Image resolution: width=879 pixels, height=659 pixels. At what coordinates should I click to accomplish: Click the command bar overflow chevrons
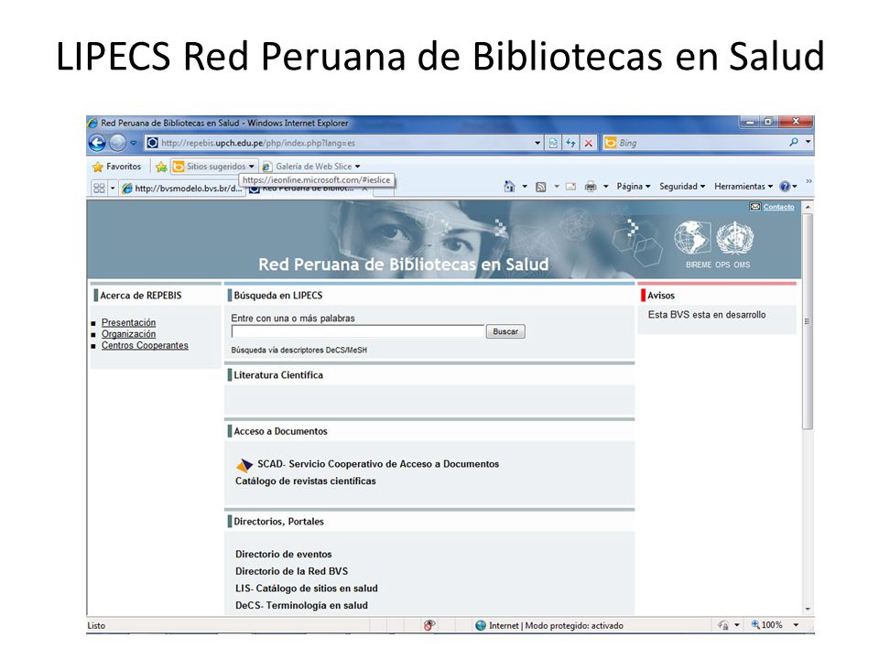[x=808, y=181]
